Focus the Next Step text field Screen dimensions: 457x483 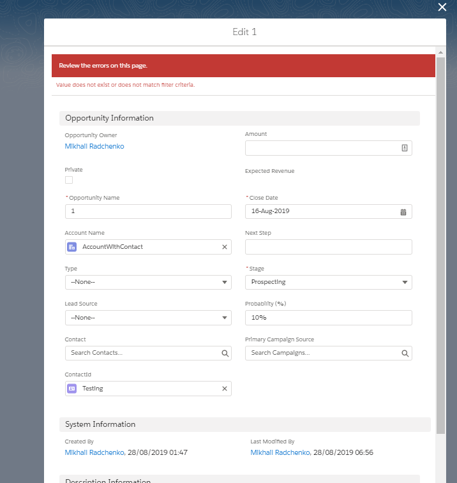pos(328,247)
